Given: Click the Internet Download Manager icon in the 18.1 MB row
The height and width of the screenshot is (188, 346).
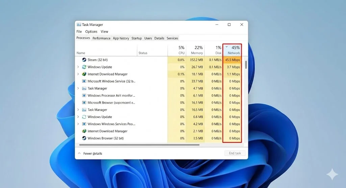Looking at the screenshot, I should click(x=84, y=74).
